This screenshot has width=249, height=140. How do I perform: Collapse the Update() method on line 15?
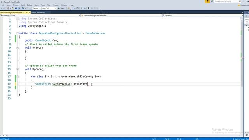click(x=18, y=69)
